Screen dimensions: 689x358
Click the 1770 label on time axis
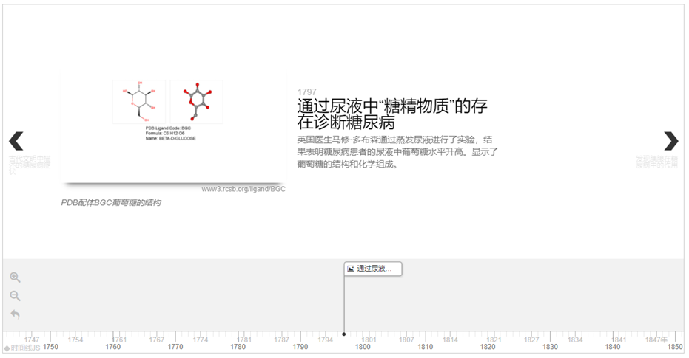pos(175,347)
